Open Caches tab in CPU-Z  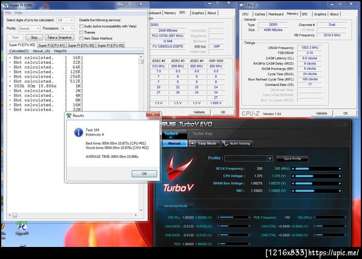[259, 14]
